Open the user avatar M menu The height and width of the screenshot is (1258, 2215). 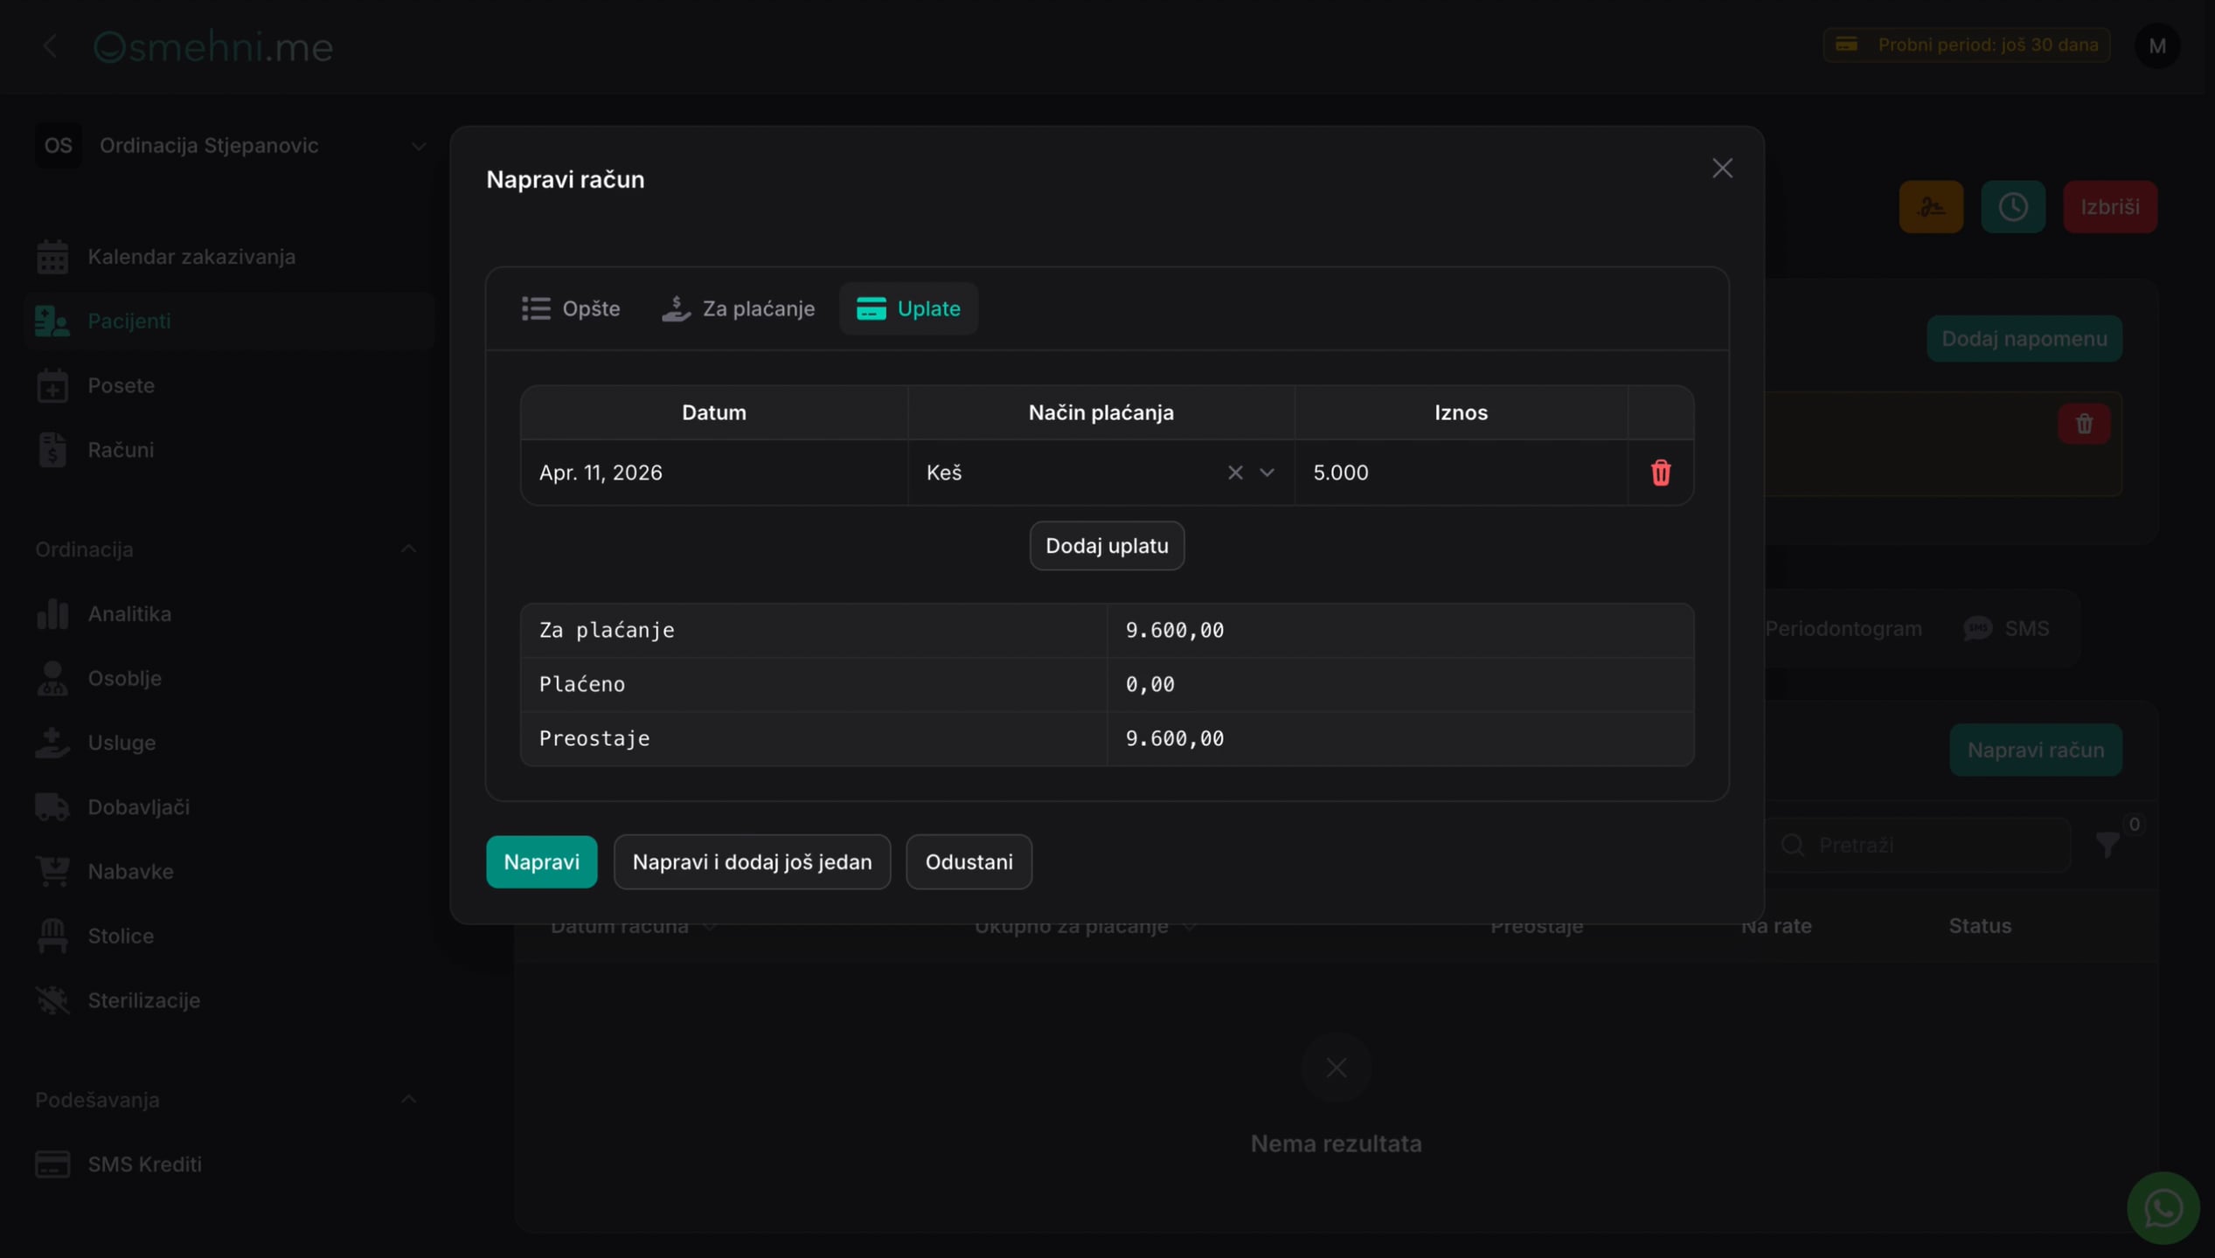coord(2156,45)
